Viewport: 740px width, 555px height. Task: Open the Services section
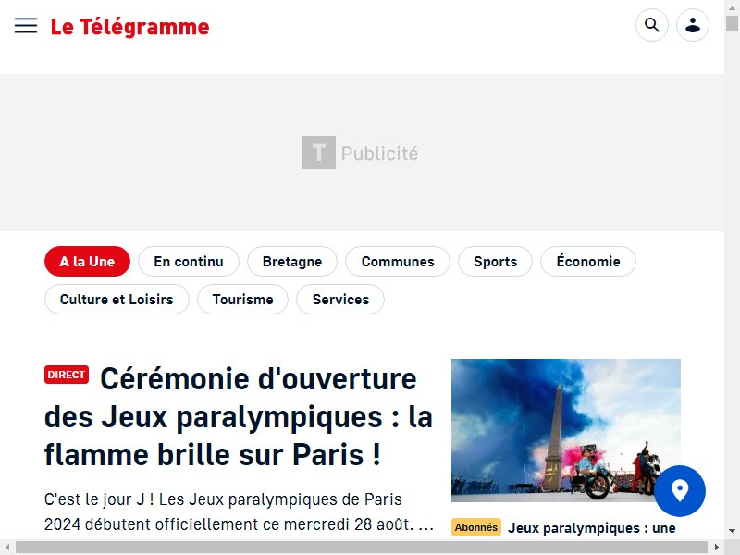[x=340, y=299]
